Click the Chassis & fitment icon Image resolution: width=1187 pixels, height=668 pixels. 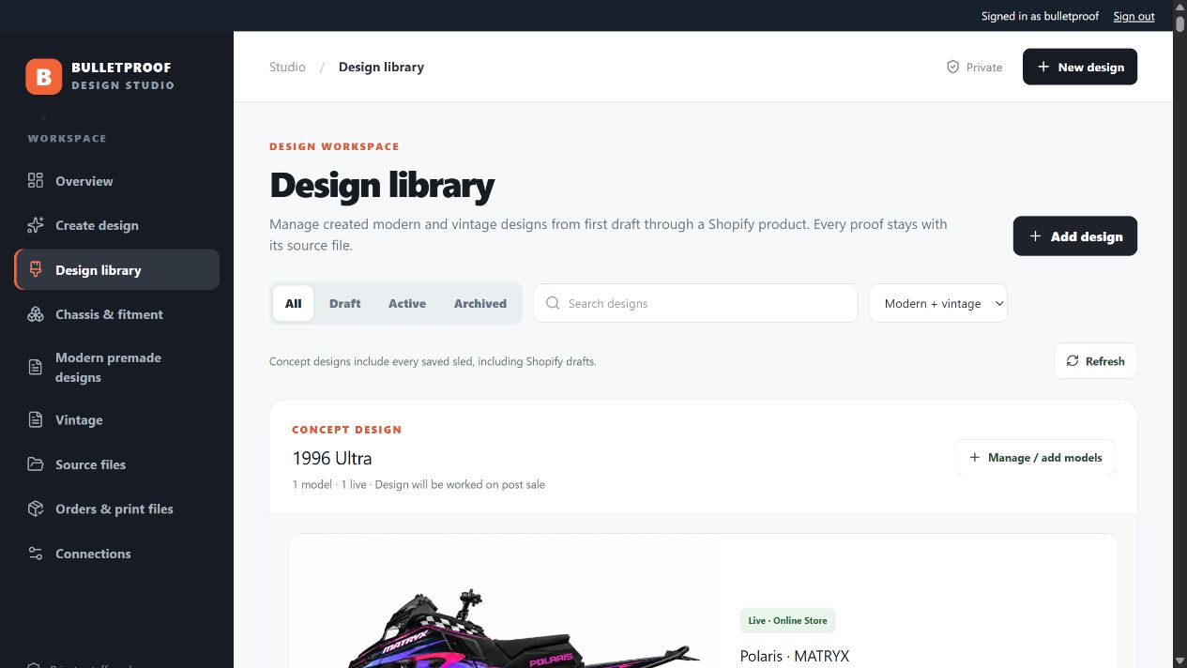36,314
